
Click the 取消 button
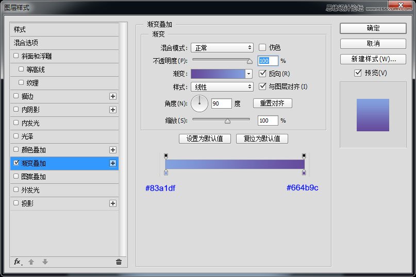coord(373,43)
